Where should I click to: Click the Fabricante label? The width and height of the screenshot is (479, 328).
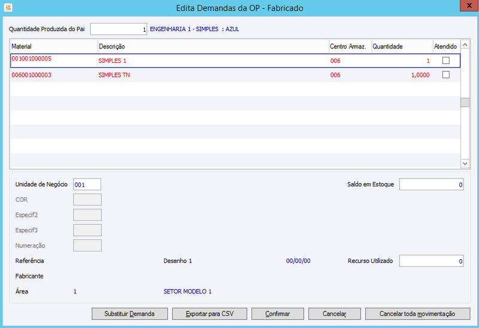pyautogui.click(x=29, y=276)
